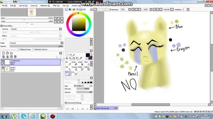This screenshot has width=213, height=119.
Task: Click the black foreground color swatch
Action: 88,55
